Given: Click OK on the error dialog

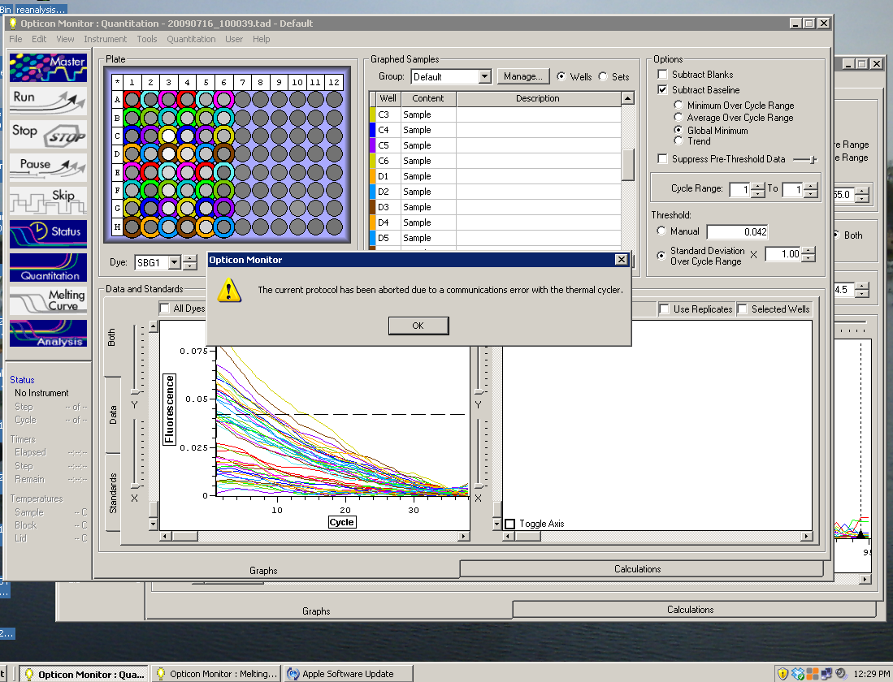Looking at the screenshot, I should coord(418,326).
